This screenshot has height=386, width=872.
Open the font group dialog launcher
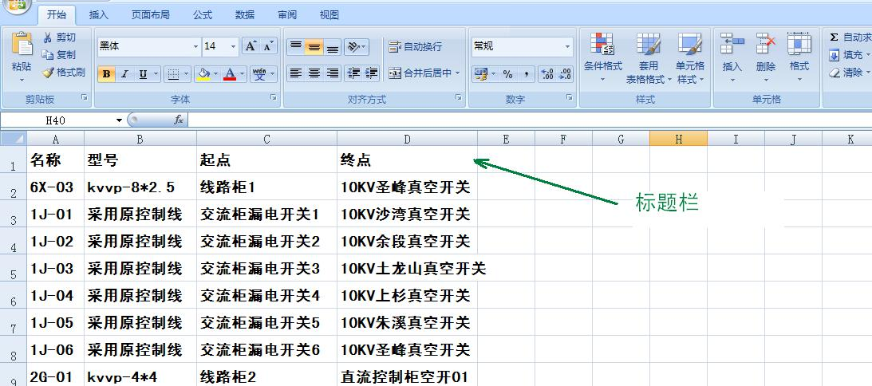(274, 98)
